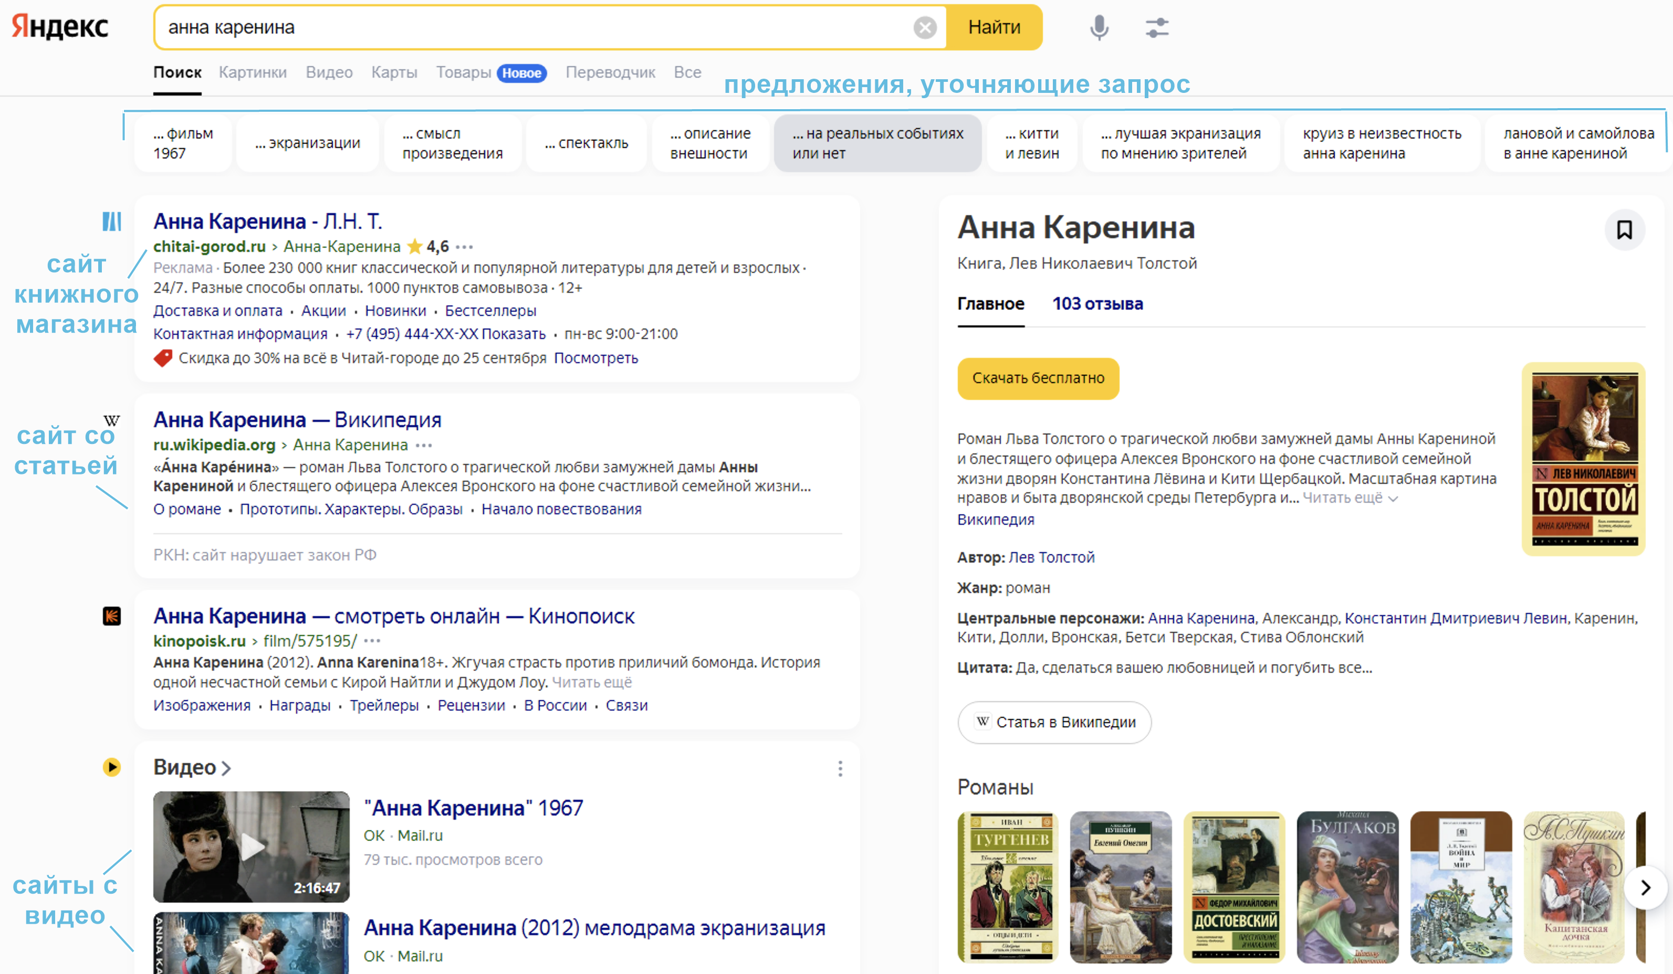Select chip круиз в неизвестность анна каренина
The image size is (1673, 974).
[x=1382, y=143]
